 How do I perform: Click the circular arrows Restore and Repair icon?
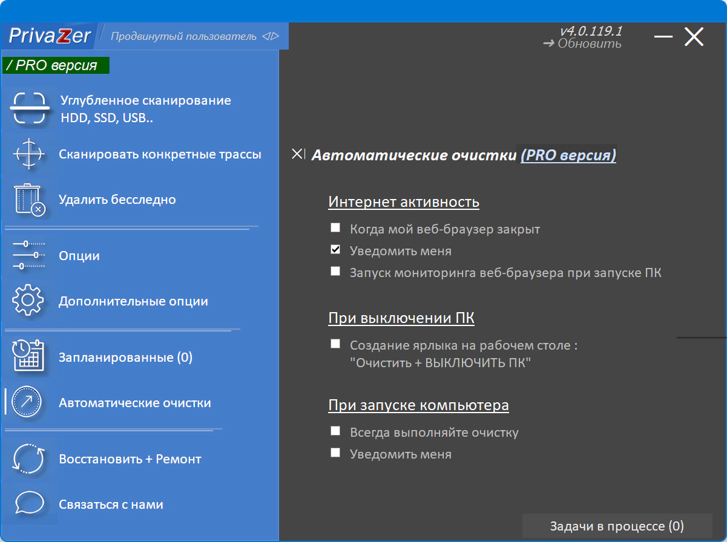pos(28,459)
